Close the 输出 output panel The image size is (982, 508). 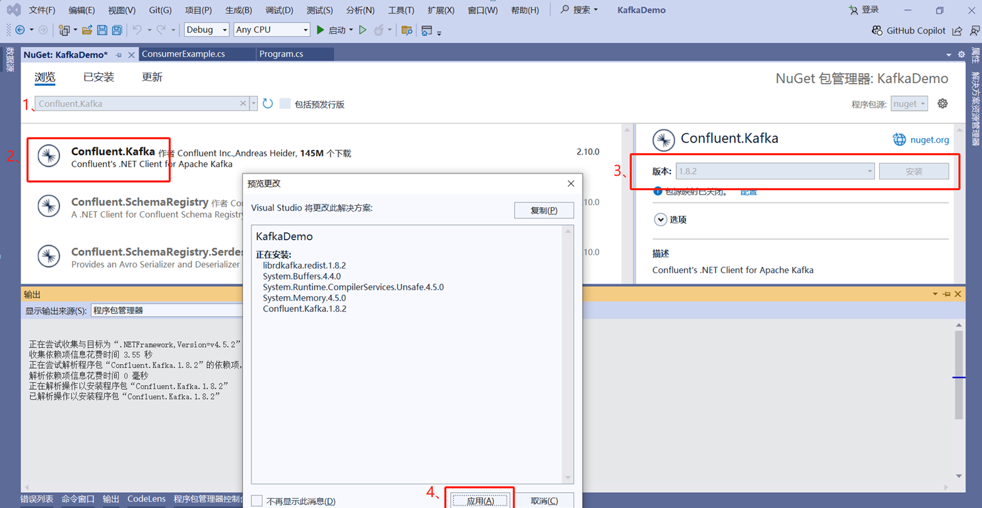pyautogui.click(x=958, y=294)
